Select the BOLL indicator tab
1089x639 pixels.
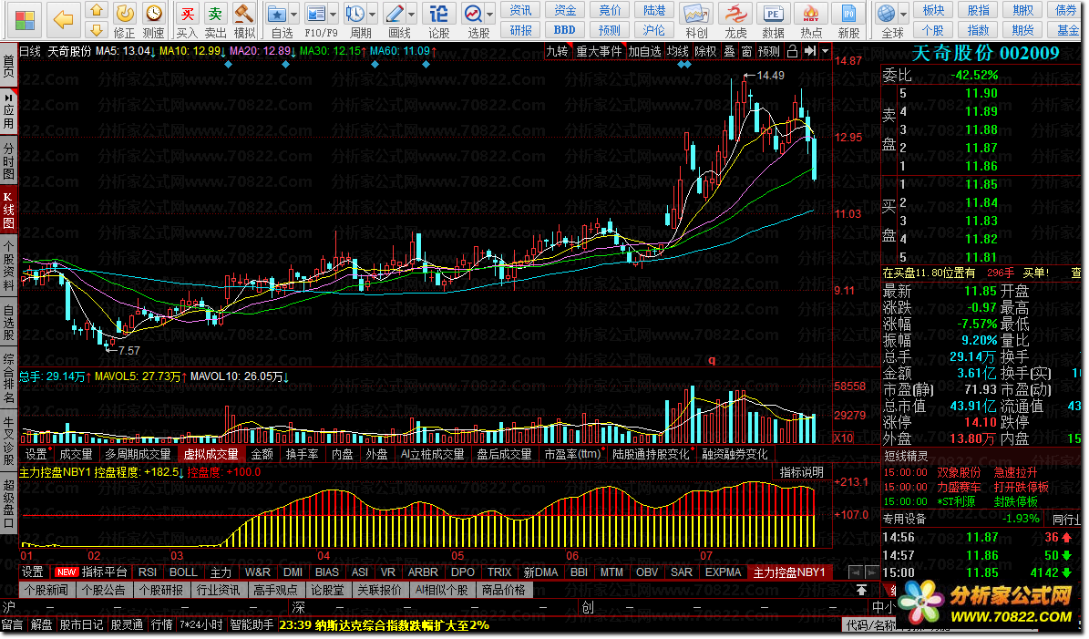183,572
